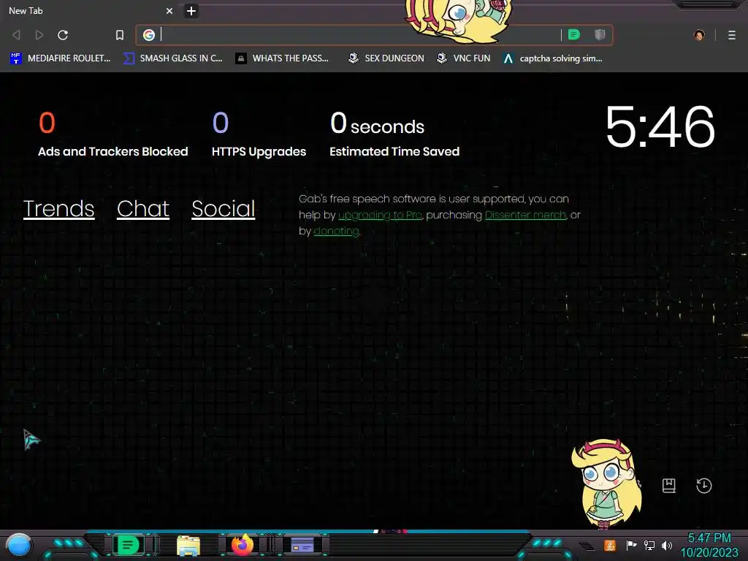748x561 pixels.
Task: Click the 5:46 clock display
Action: (x=660, y=127)
